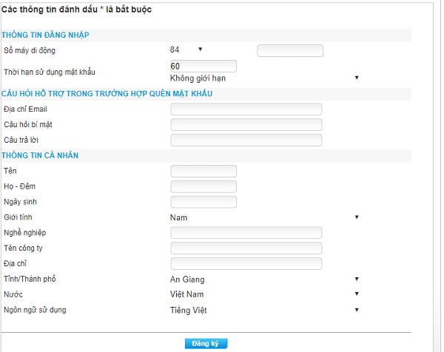Click the Tên input field
Image resolution: width=444 pixels, height=352 pixels.
pyautogui.click(x=203, y=171)
